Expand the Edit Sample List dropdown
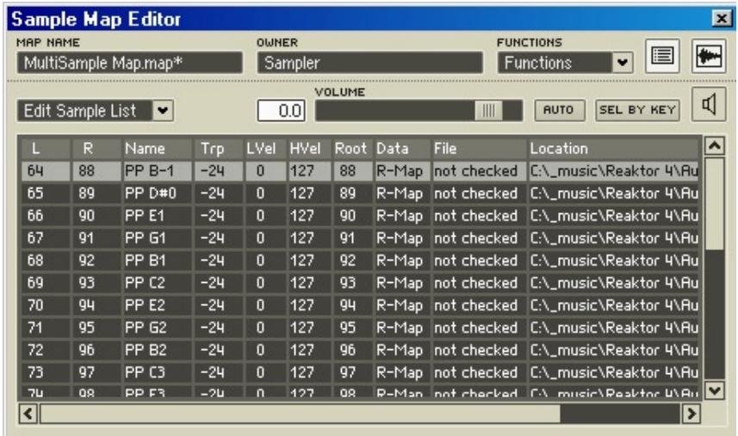The width and height of the screenshot is (738, 436). pyautogui.click(x=163, y=111)
